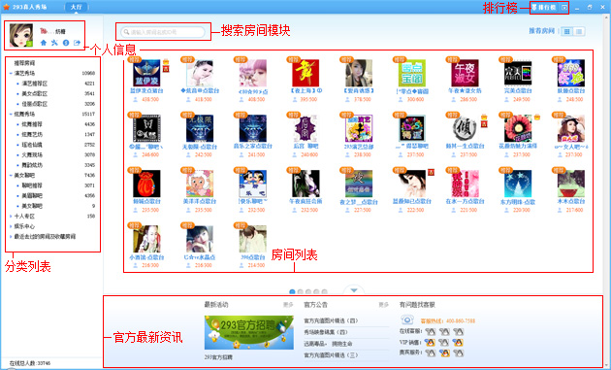
Task: Open the 午夜淑女坊 room thumbnail
Action: (x=465, y=73)
